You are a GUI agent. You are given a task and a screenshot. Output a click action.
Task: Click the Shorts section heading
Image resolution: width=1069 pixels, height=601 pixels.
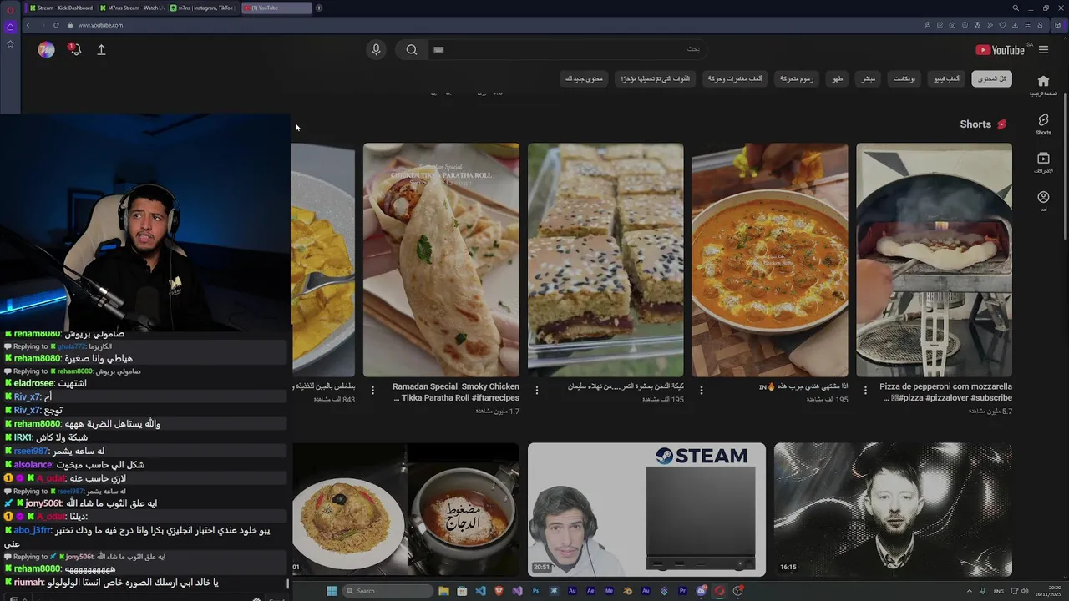point(983,124)
